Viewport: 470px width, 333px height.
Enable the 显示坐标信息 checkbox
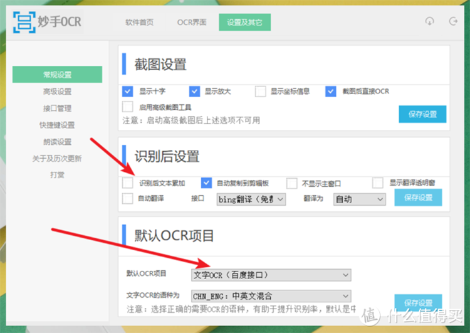click(x=261, y=91)
